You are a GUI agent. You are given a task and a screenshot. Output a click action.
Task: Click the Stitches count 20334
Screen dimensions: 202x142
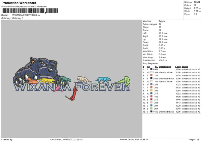coord(197,2)
